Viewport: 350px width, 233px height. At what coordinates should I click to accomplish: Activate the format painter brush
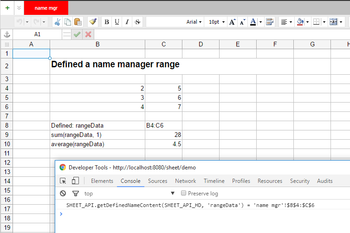(x=93, y=22)
